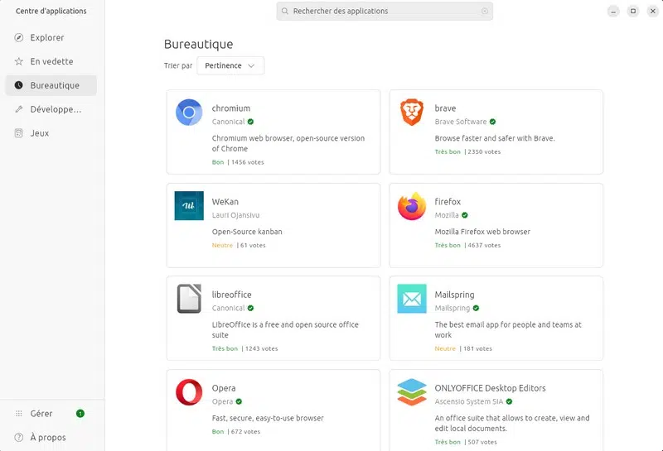Open the Pertinence sort dropdown
This screenshot has height=451, width=663.
[x=230, y=65]
